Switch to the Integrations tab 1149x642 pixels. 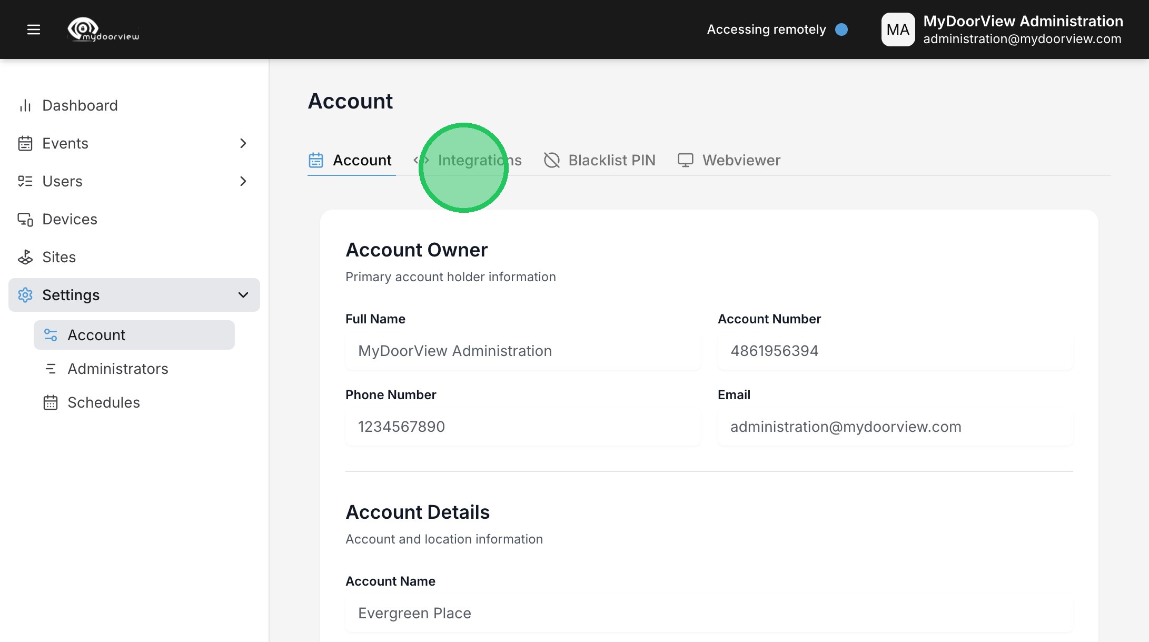(479, 160)
